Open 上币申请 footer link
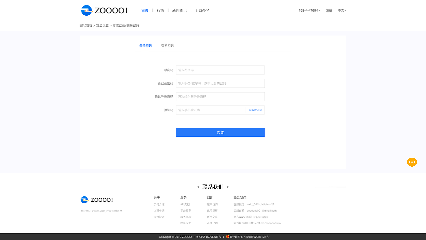Image resolution: width=426 pixels, height=240 pixels. click(x=159, y=211)
